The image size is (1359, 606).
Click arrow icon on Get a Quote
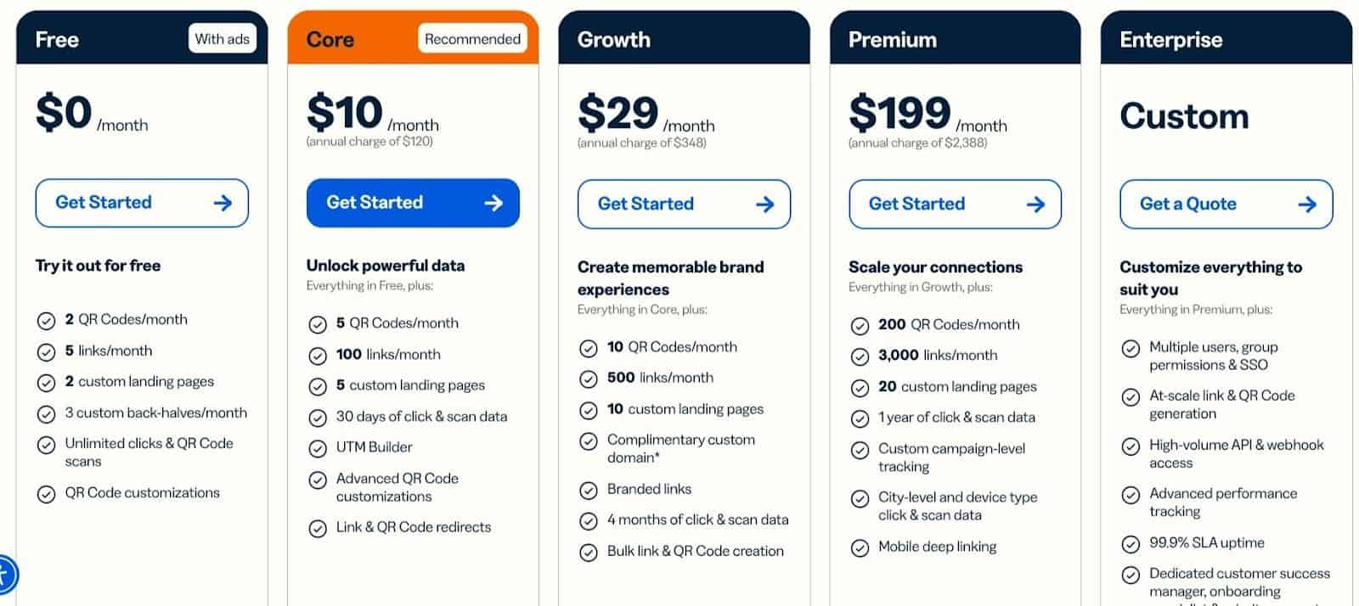click(1307, 205)
